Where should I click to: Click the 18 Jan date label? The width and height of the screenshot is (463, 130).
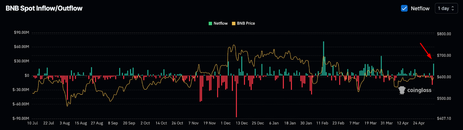290,123
